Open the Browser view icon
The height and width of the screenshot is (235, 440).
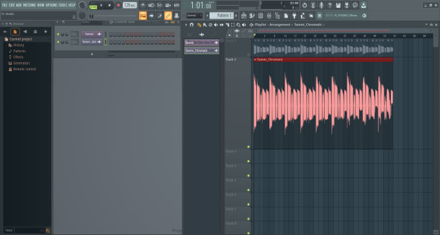click(277, 15)
